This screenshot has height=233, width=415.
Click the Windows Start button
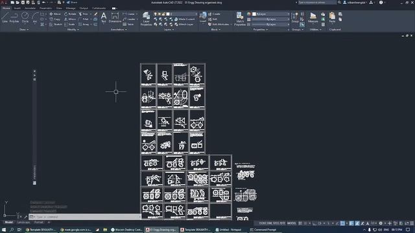4,230
